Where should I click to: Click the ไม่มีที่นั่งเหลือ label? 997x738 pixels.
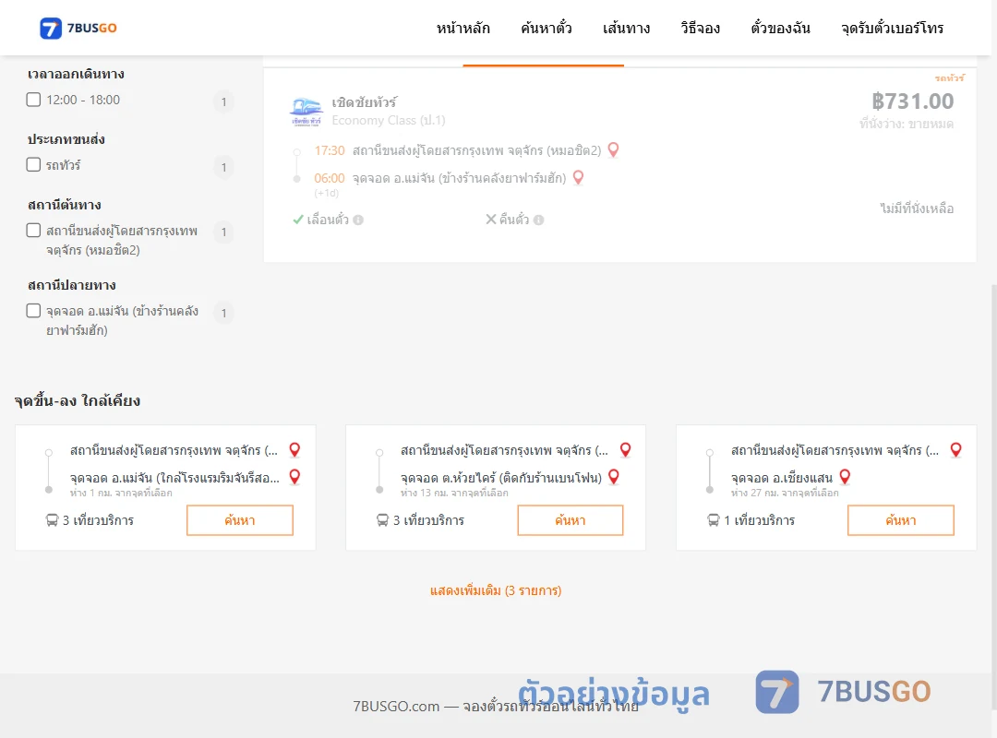[x=917, y=208]
